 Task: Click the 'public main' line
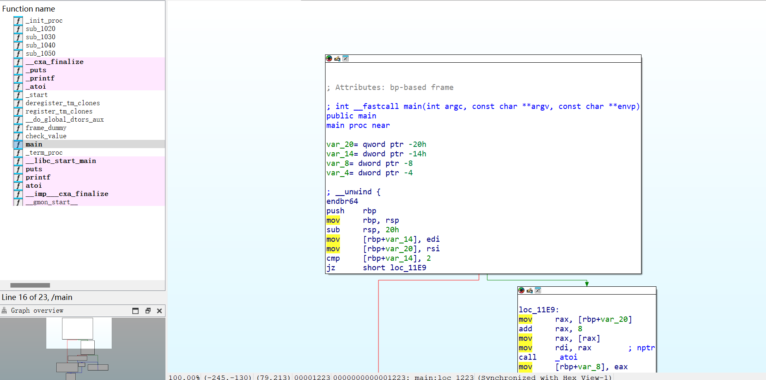click(351, 116)
